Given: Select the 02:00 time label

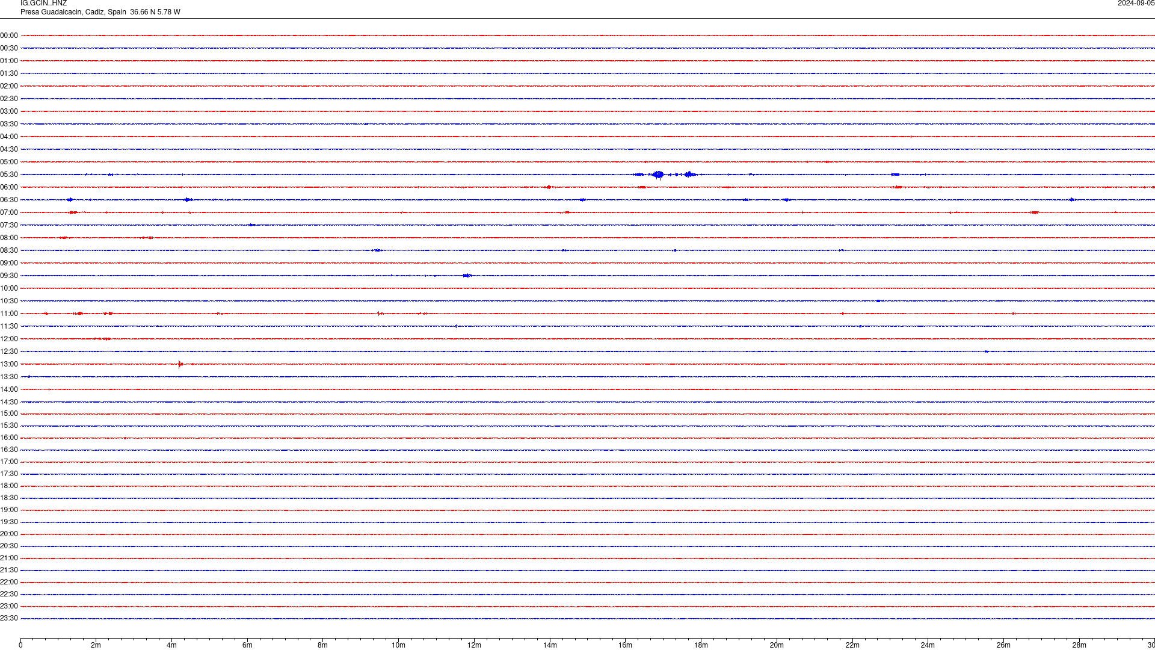Looking at the screenshot, I should [9, 86].
